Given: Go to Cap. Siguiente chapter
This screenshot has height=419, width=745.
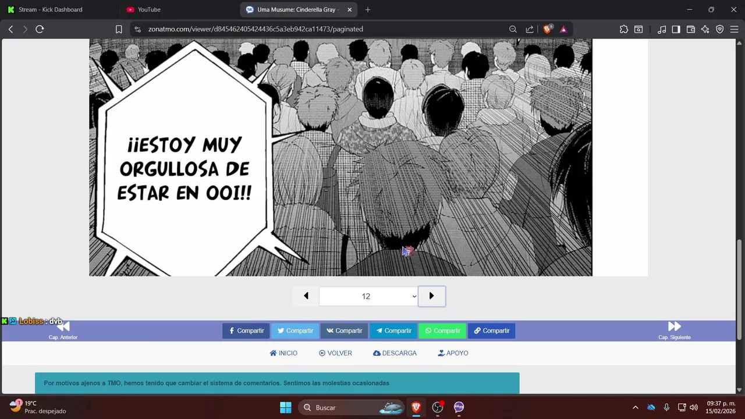Looking at the screenshot, I should click(x=675, y=331).
